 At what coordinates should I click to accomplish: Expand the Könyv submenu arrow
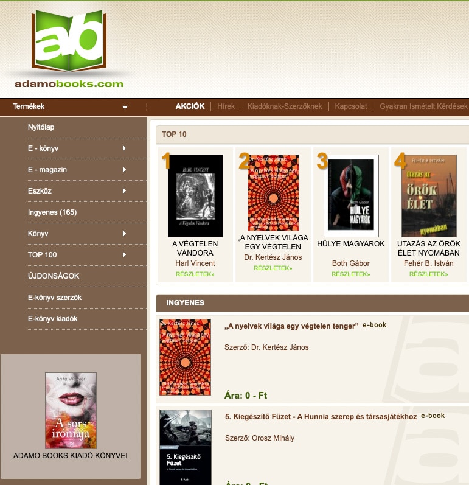tap(124, 233)
